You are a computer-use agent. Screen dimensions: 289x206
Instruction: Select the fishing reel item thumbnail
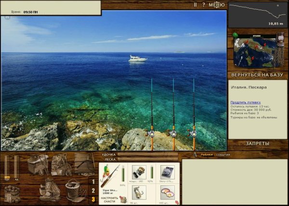tap(139, 172)
